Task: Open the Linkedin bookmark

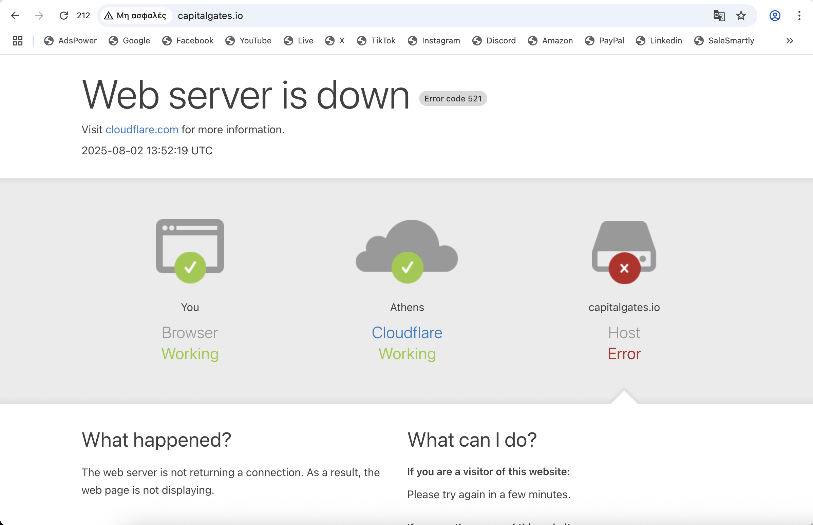Action: pyautogui.click(x=659, y=41)
